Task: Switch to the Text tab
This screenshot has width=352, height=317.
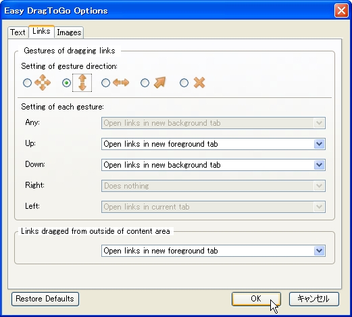Action: (18, 32)
